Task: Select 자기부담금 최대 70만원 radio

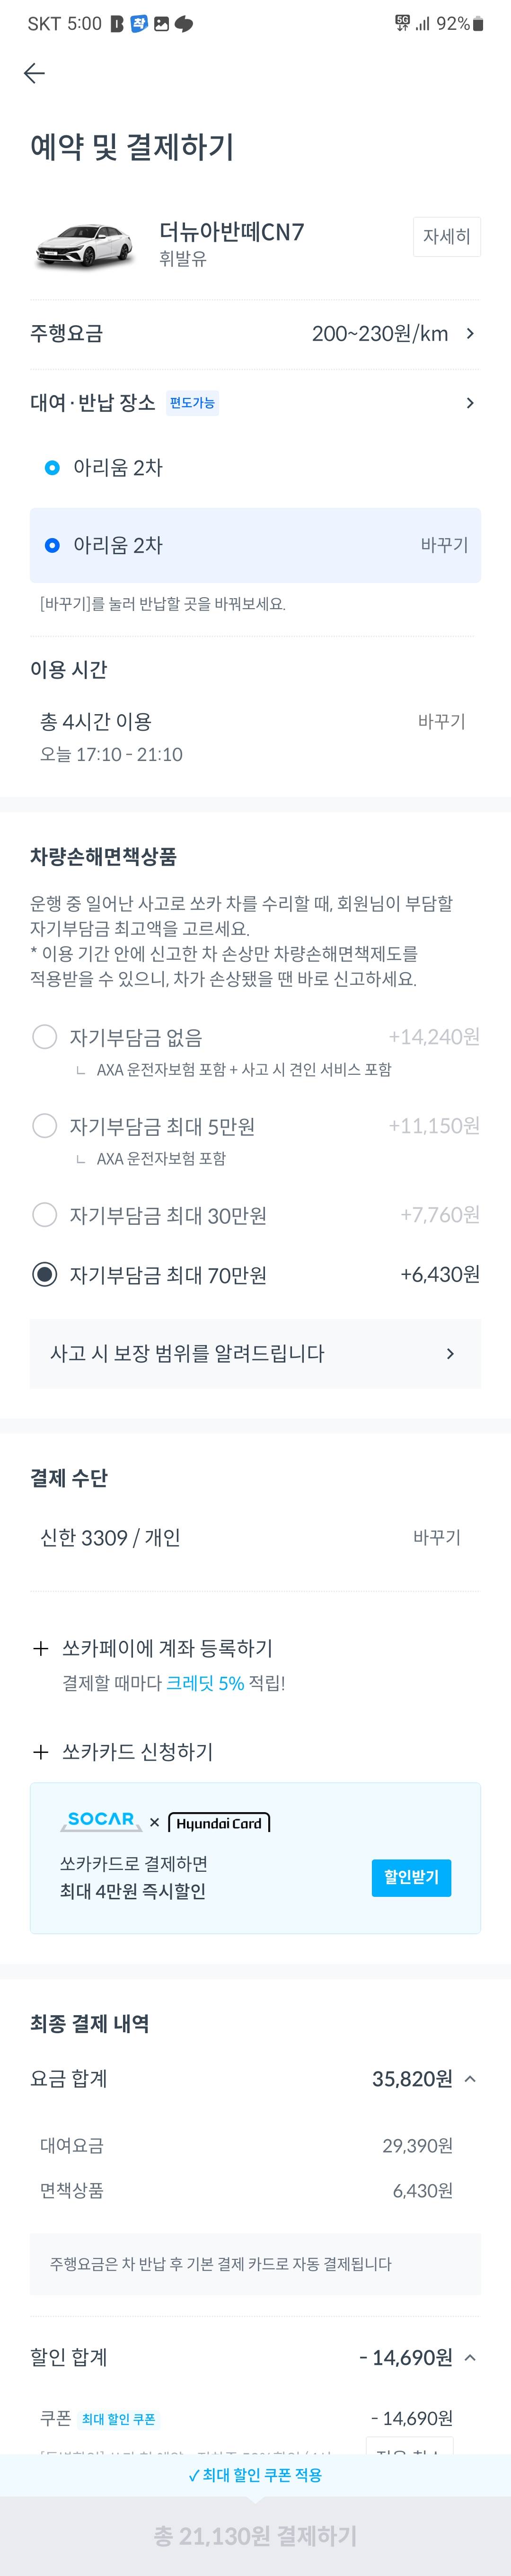Action: [x=45, y=1275]
